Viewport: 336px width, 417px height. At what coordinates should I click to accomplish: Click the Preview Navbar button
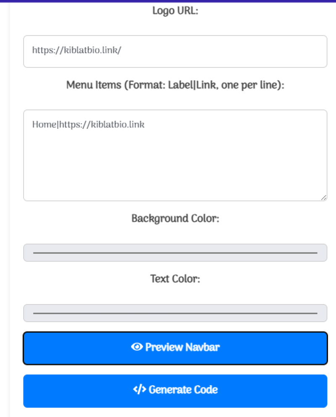(x=175, y=348)
